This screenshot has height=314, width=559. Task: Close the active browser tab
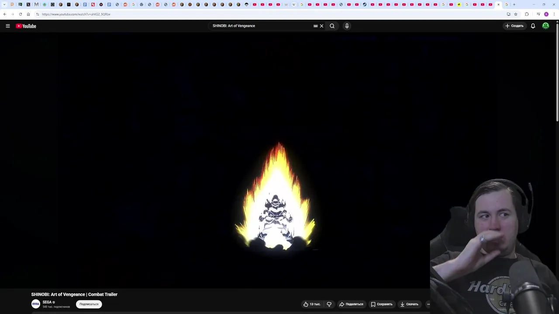click(498, 4)
